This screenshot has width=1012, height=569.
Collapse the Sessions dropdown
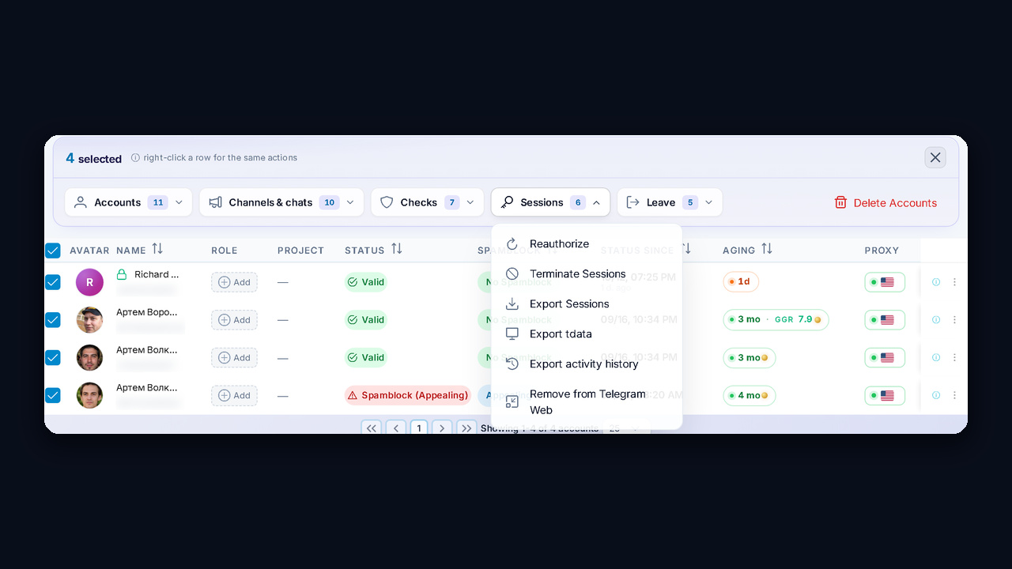[550, 202]
